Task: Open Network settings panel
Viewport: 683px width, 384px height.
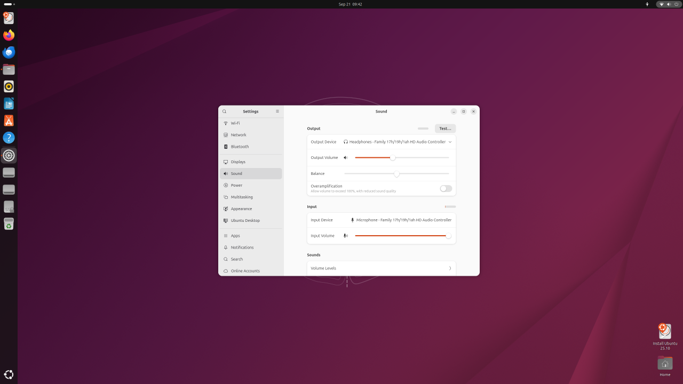Action: [251, 135]
